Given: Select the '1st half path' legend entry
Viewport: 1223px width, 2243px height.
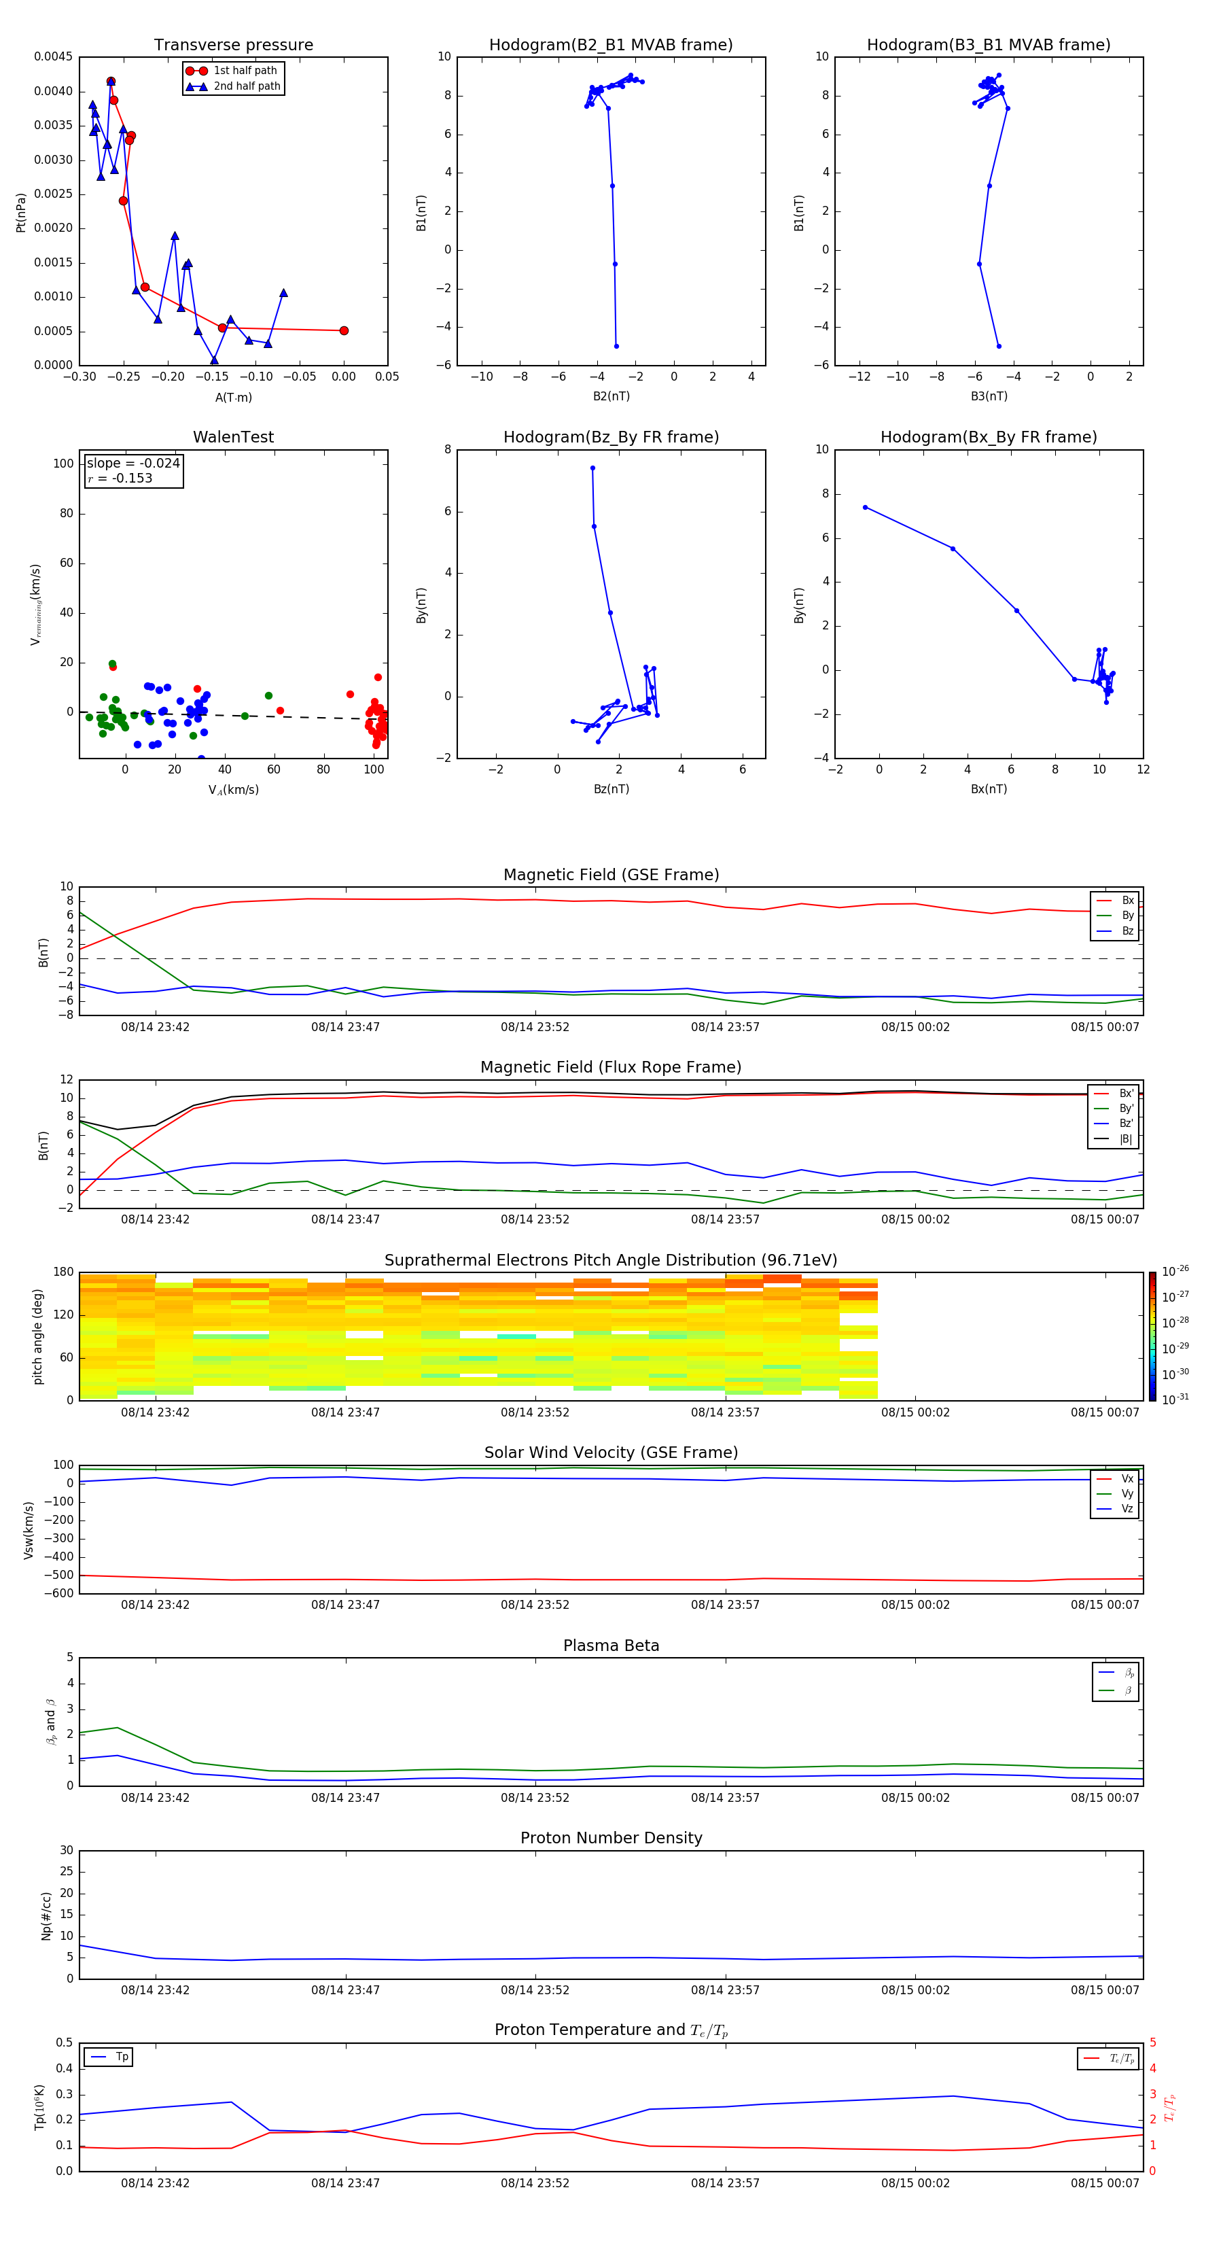Looking at the screenshot, I should (232, 71).
